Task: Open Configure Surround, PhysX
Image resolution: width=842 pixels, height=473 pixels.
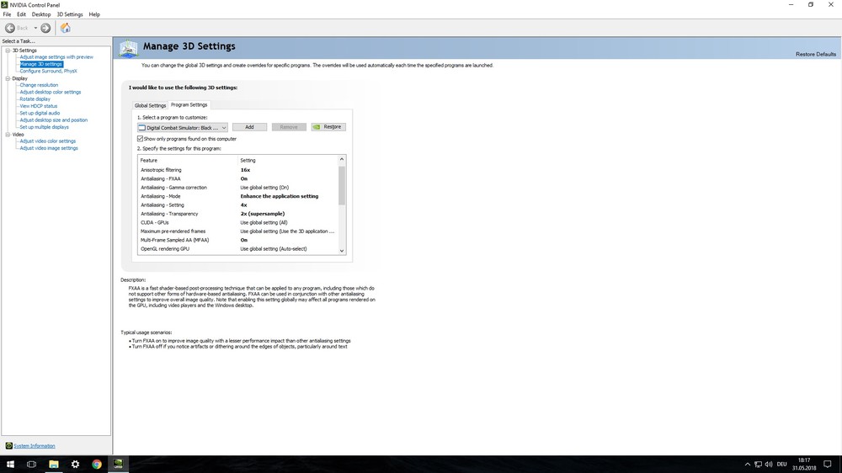Action: [x=48, y=71]
